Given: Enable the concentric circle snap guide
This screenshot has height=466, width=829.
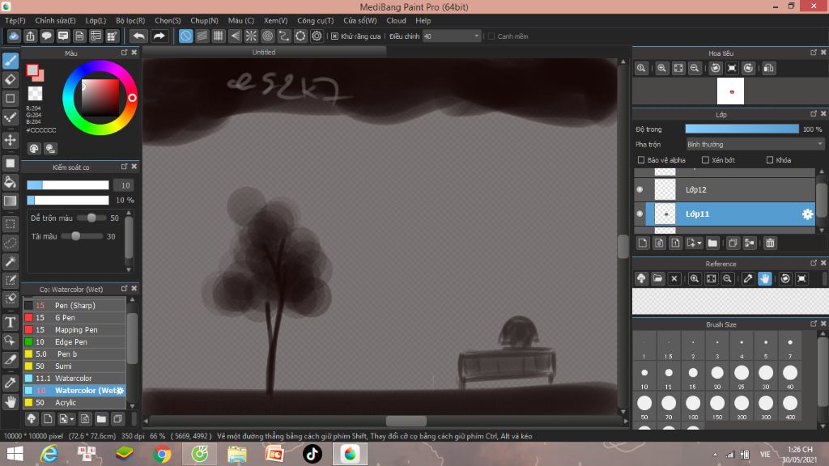Looking at the screenshot, I should (x=267, y=36).
